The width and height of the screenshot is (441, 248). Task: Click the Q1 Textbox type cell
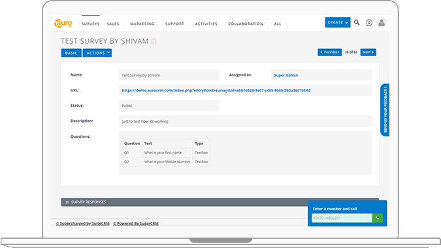[201, 153]
